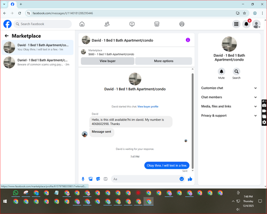The height and width of the screenshot is (214, 267).
Task: Click the large profile picture in right panel
Action: coord(229,44)
